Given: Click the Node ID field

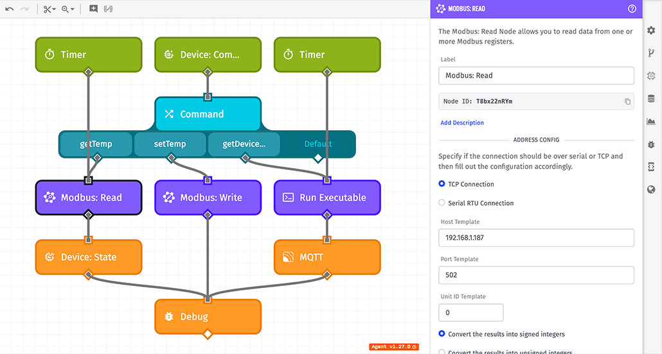Looking at the screenshot, I should [x=536, y=101].
